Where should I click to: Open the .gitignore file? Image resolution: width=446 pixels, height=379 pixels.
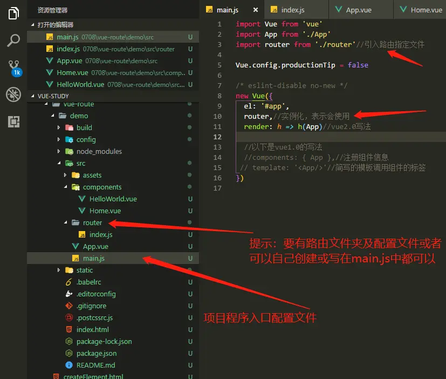point(113,306)
